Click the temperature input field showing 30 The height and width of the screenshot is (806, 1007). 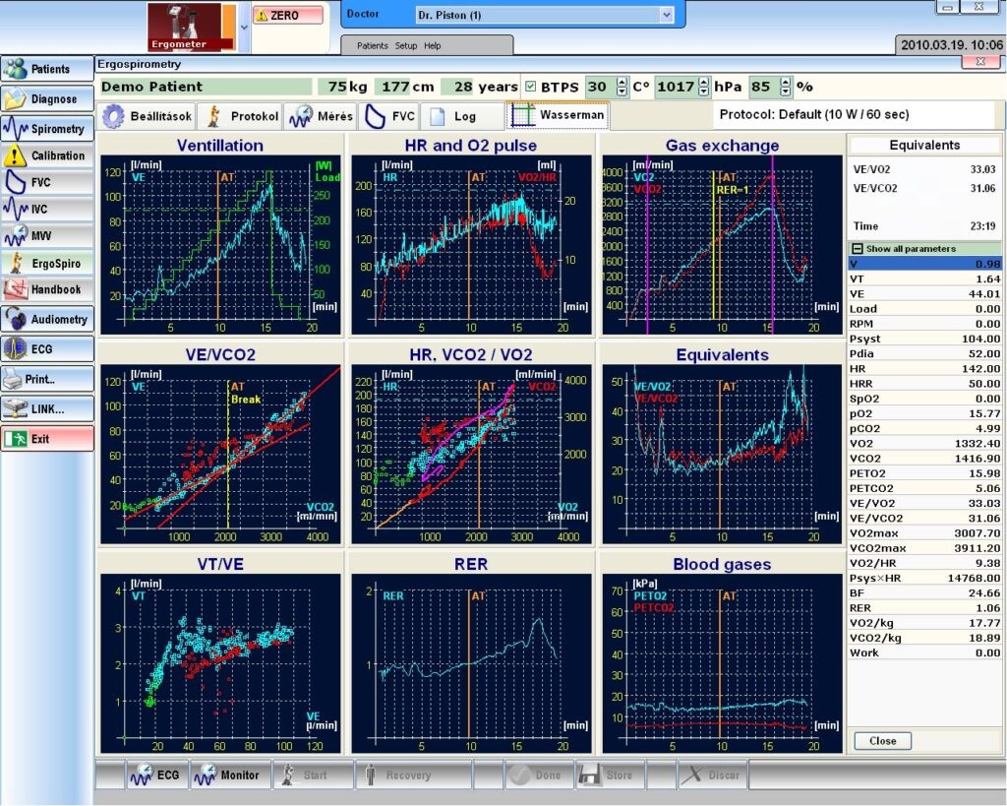pyautogui.click(x=601, y=87)
